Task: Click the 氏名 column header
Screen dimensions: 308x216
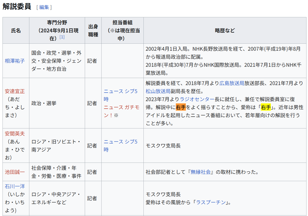Action: coord(16,31)
